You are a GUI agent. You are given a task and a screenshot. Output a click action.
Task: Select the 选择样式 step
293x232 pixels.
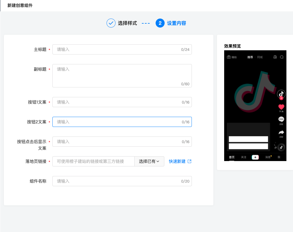[127, 23]
